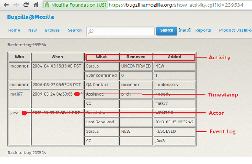Image resolution: width=252 pixels, height=164 pixels.
Task: Click the top Back to bug 239534 link
Action: 27,45
